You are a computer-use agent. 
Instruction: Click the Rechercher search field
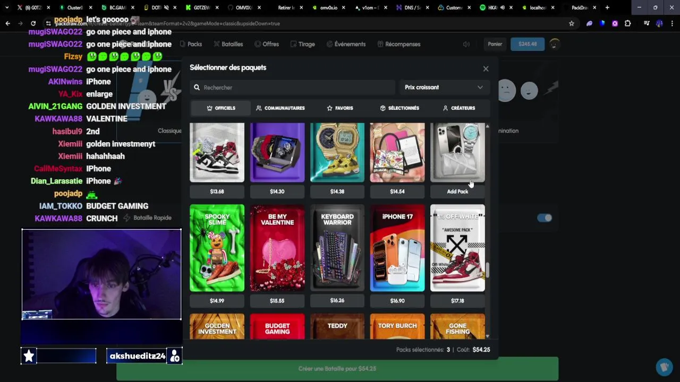click(292, 88)
